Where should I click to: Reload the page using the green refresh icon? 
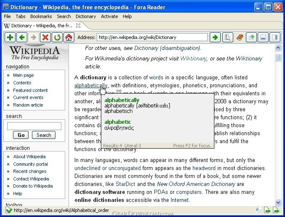click(57, 37)
